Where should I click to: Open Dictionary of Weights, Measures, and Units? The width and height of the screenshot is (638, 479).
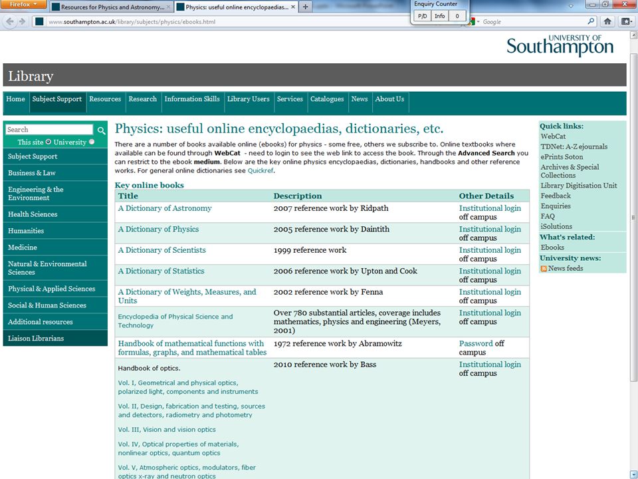[x=187, y=296]
